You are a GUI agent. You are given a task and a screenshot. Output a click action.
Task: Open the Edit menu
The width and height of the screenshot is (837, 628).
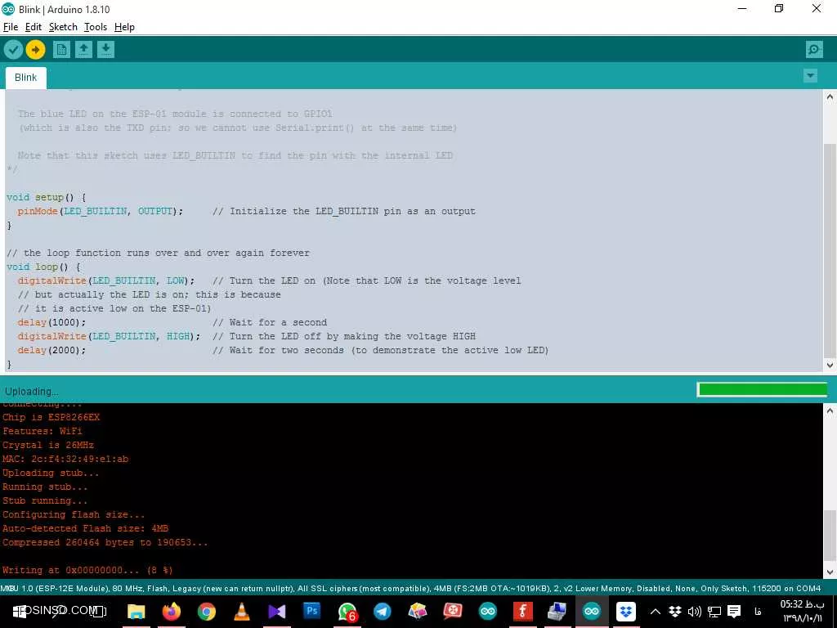[33, 27]
